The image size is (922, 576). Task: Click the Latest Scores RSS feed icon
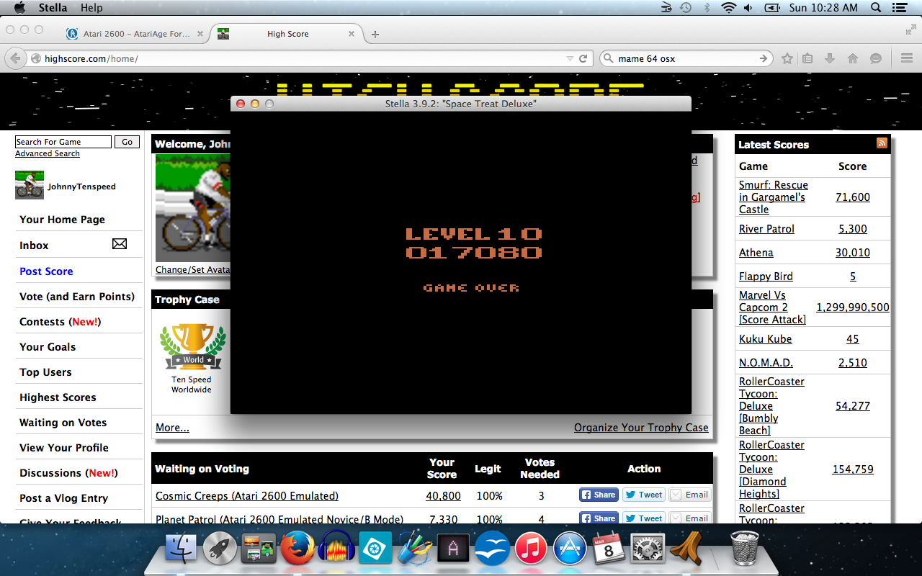[882, 143]
